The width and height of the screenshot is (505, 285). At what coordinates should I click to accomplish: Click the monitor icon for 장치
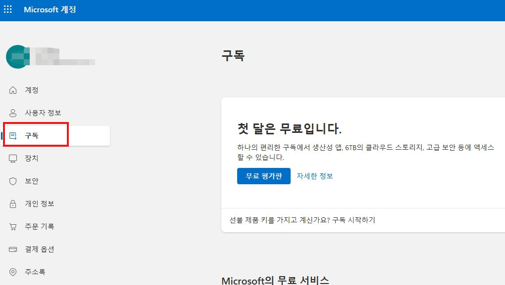coord(13,159)
